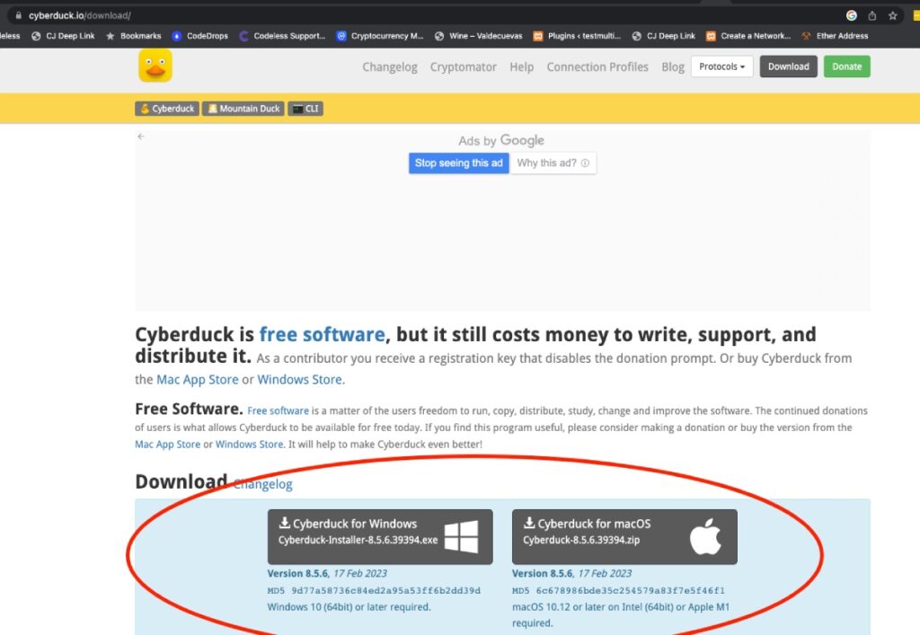Open the Changelog nav link

pos(390,66)
